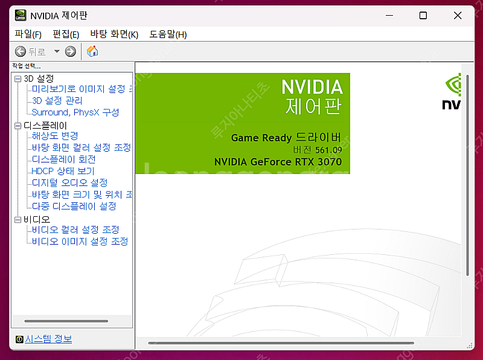
Task: Open the 파일(F) menu
Action: (28, 34)
